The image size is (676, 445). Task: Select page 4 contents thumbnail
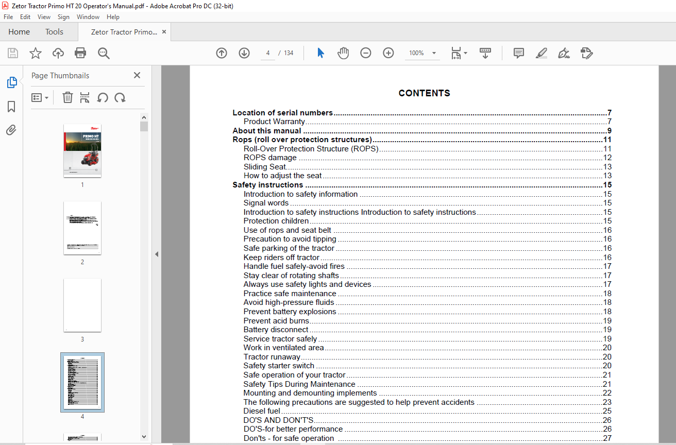(82, 382)
